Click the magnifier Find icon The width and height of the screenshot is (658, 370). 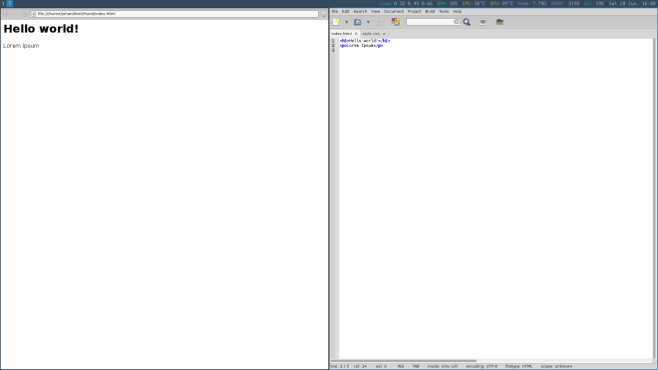(467, 22)
